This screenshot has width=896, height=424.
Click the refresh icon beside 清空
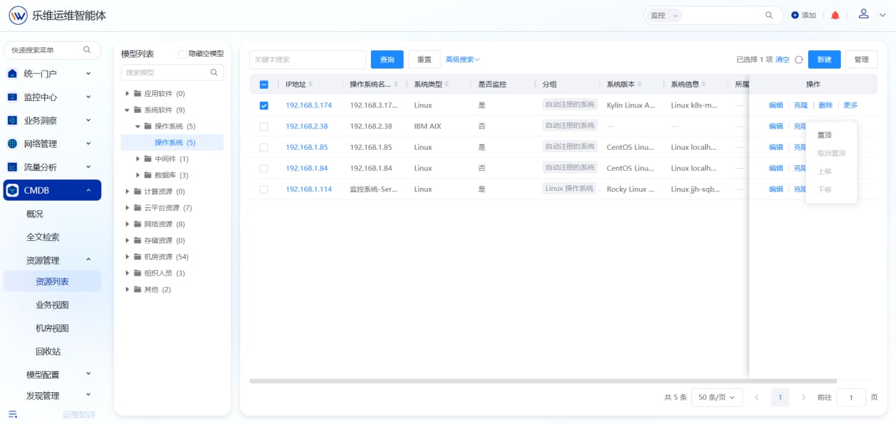click(x=799, y=60)
